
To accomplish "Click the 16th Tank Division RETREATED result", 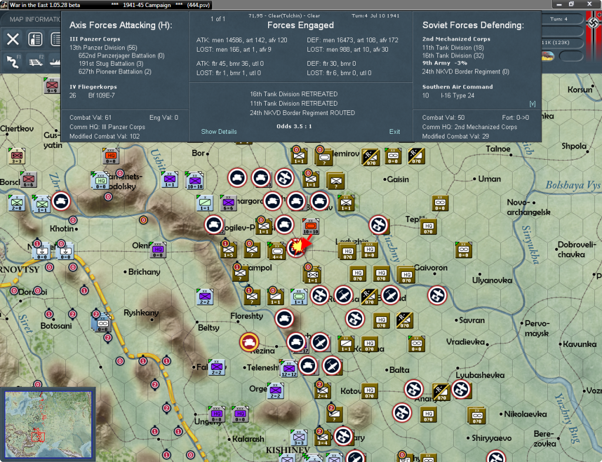I will click(x=294, y=94).
